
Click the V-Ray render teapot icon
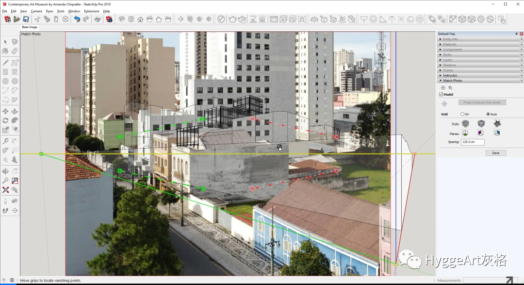232,19
